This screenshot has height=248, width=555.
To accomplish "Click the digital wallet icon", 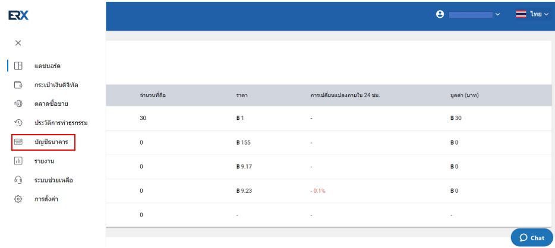I will (x=18, y=85).
